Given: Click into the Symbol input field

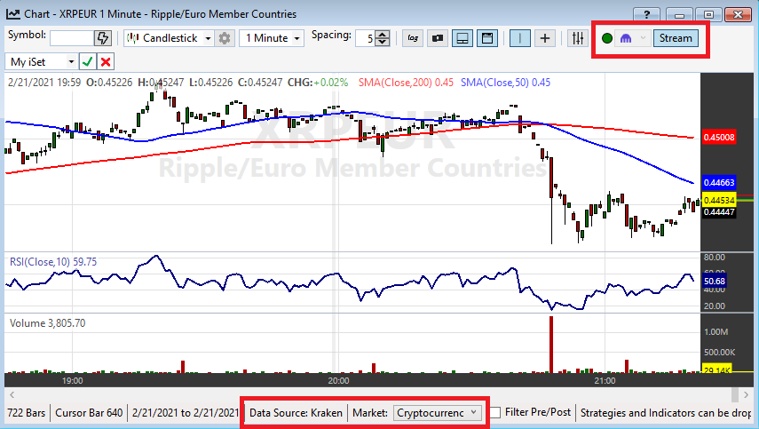Looking at the screenshot, I should coord(72,38).
